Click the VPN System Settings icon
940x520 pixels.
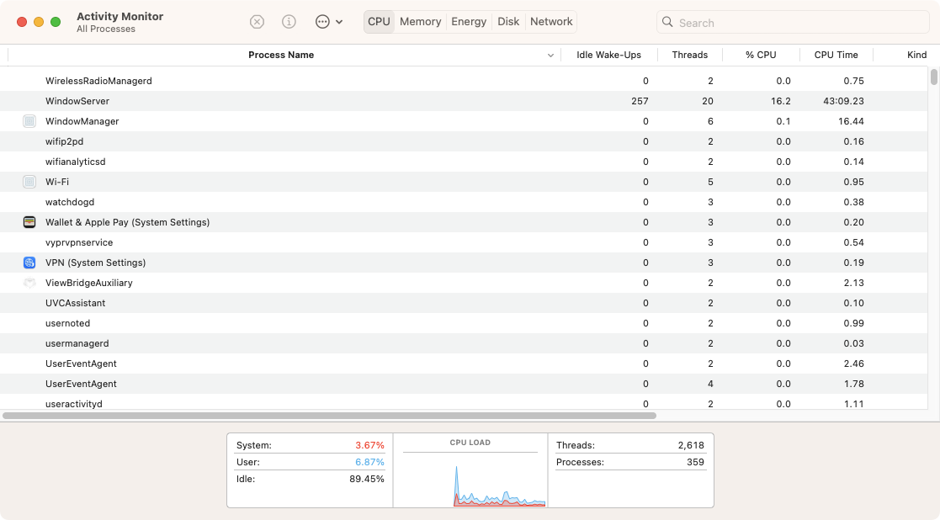[x=29, y=263]
